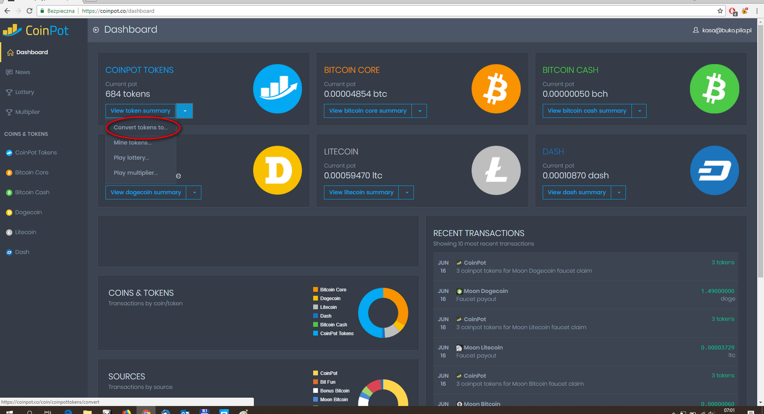Click the News icon in sidebar
The width and height of the screenshot is (764, 414).
click(x=9, y=72)
